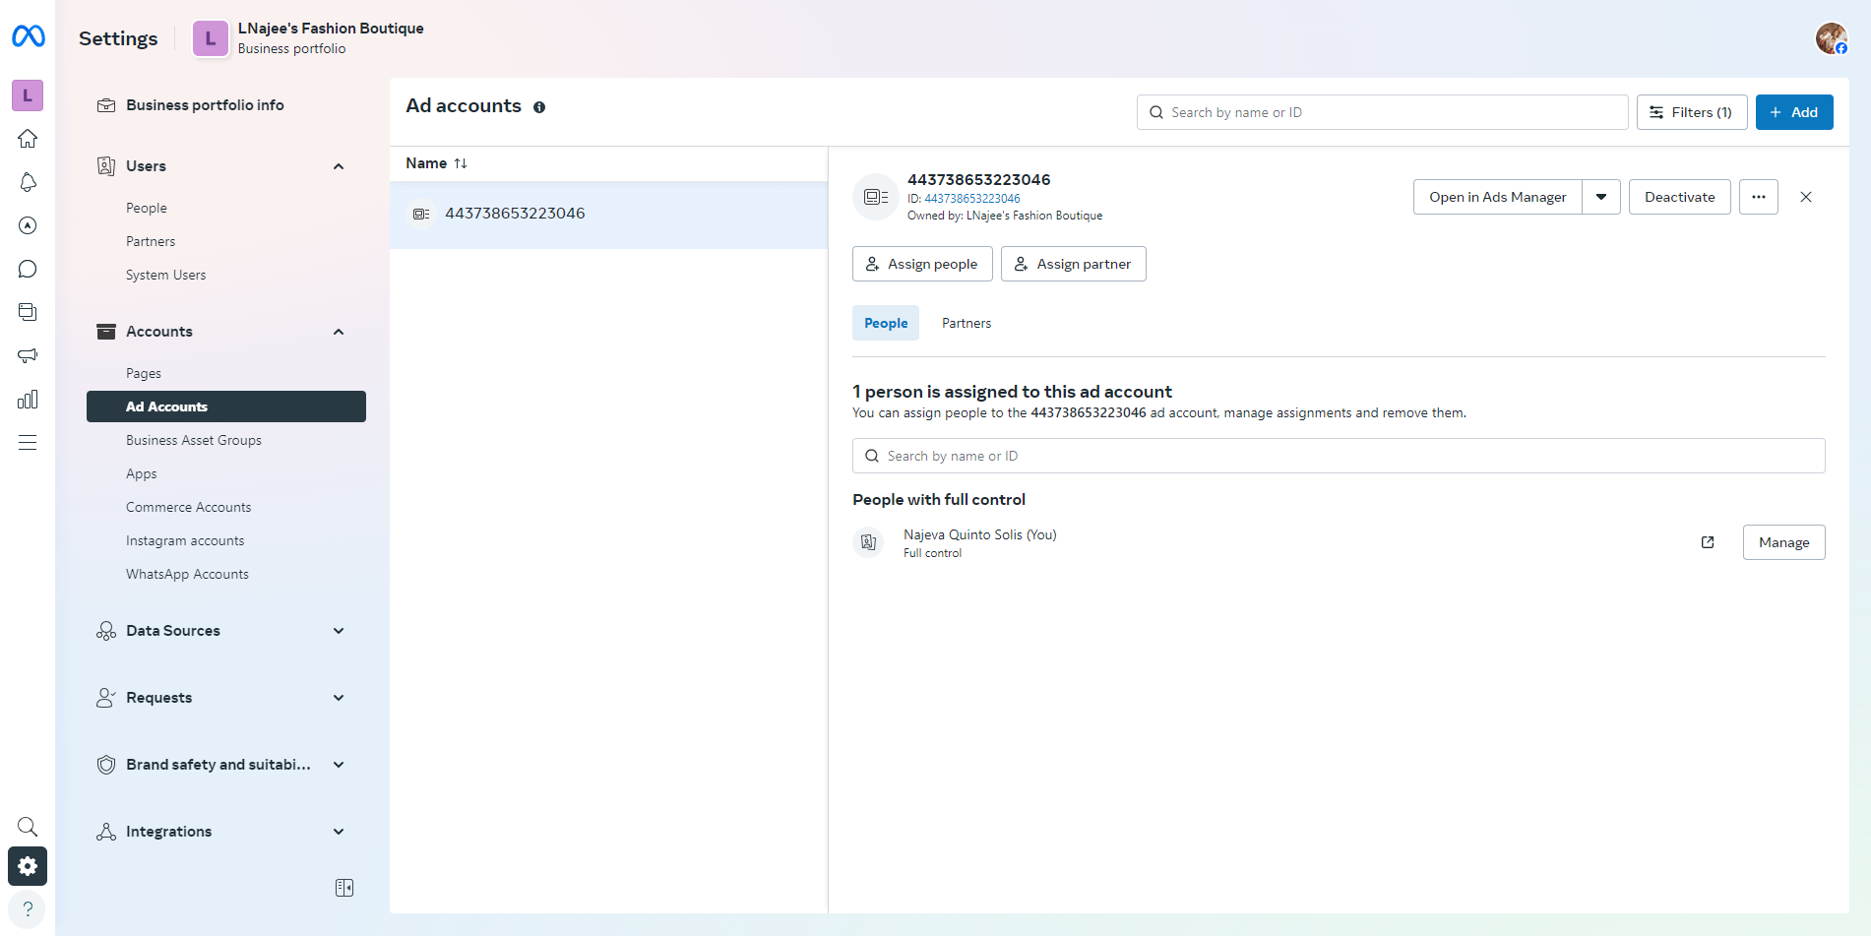Open the all tools hamburger menu icon
Image resolution: width=1871 pixels, height=936 pixels.
point(28,442)
